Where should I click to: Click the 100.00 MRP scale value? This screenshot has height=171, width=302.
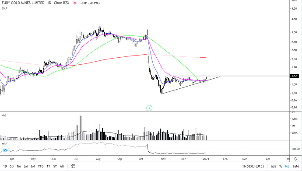pyautogui.click(x=296, y=149)
